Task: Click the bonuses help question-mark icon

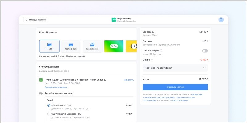Action: point(161,50)
